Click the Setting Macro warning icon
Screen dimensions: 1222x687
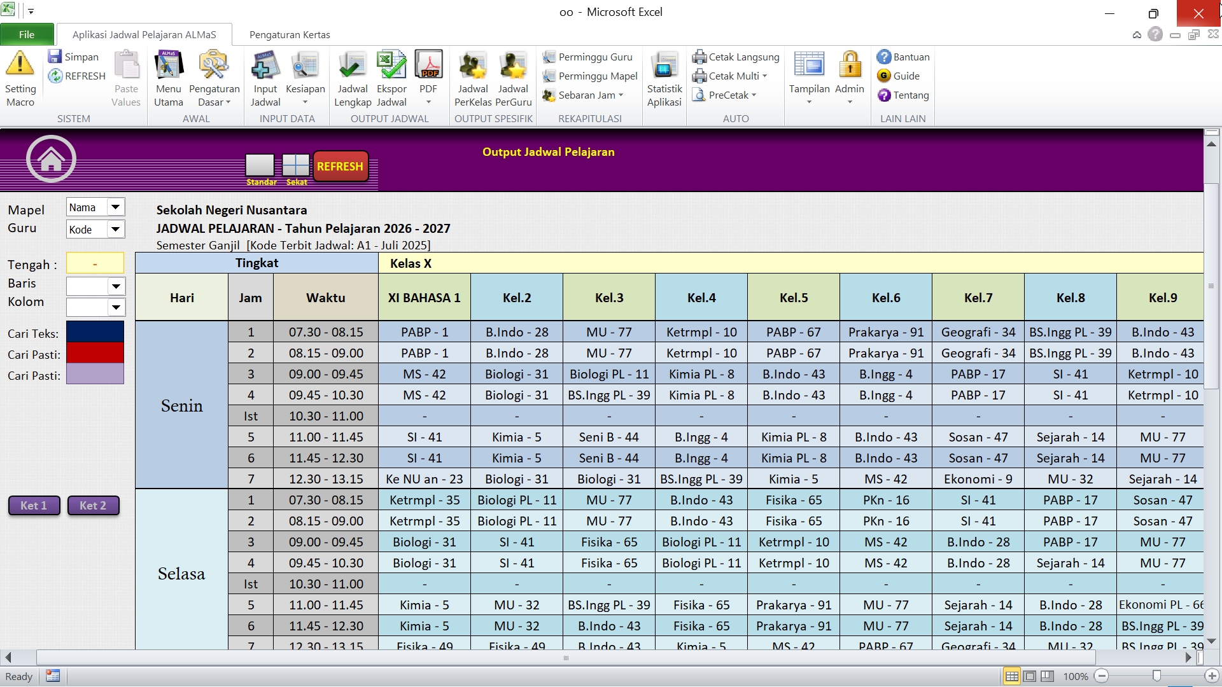(x=20, y=64)
